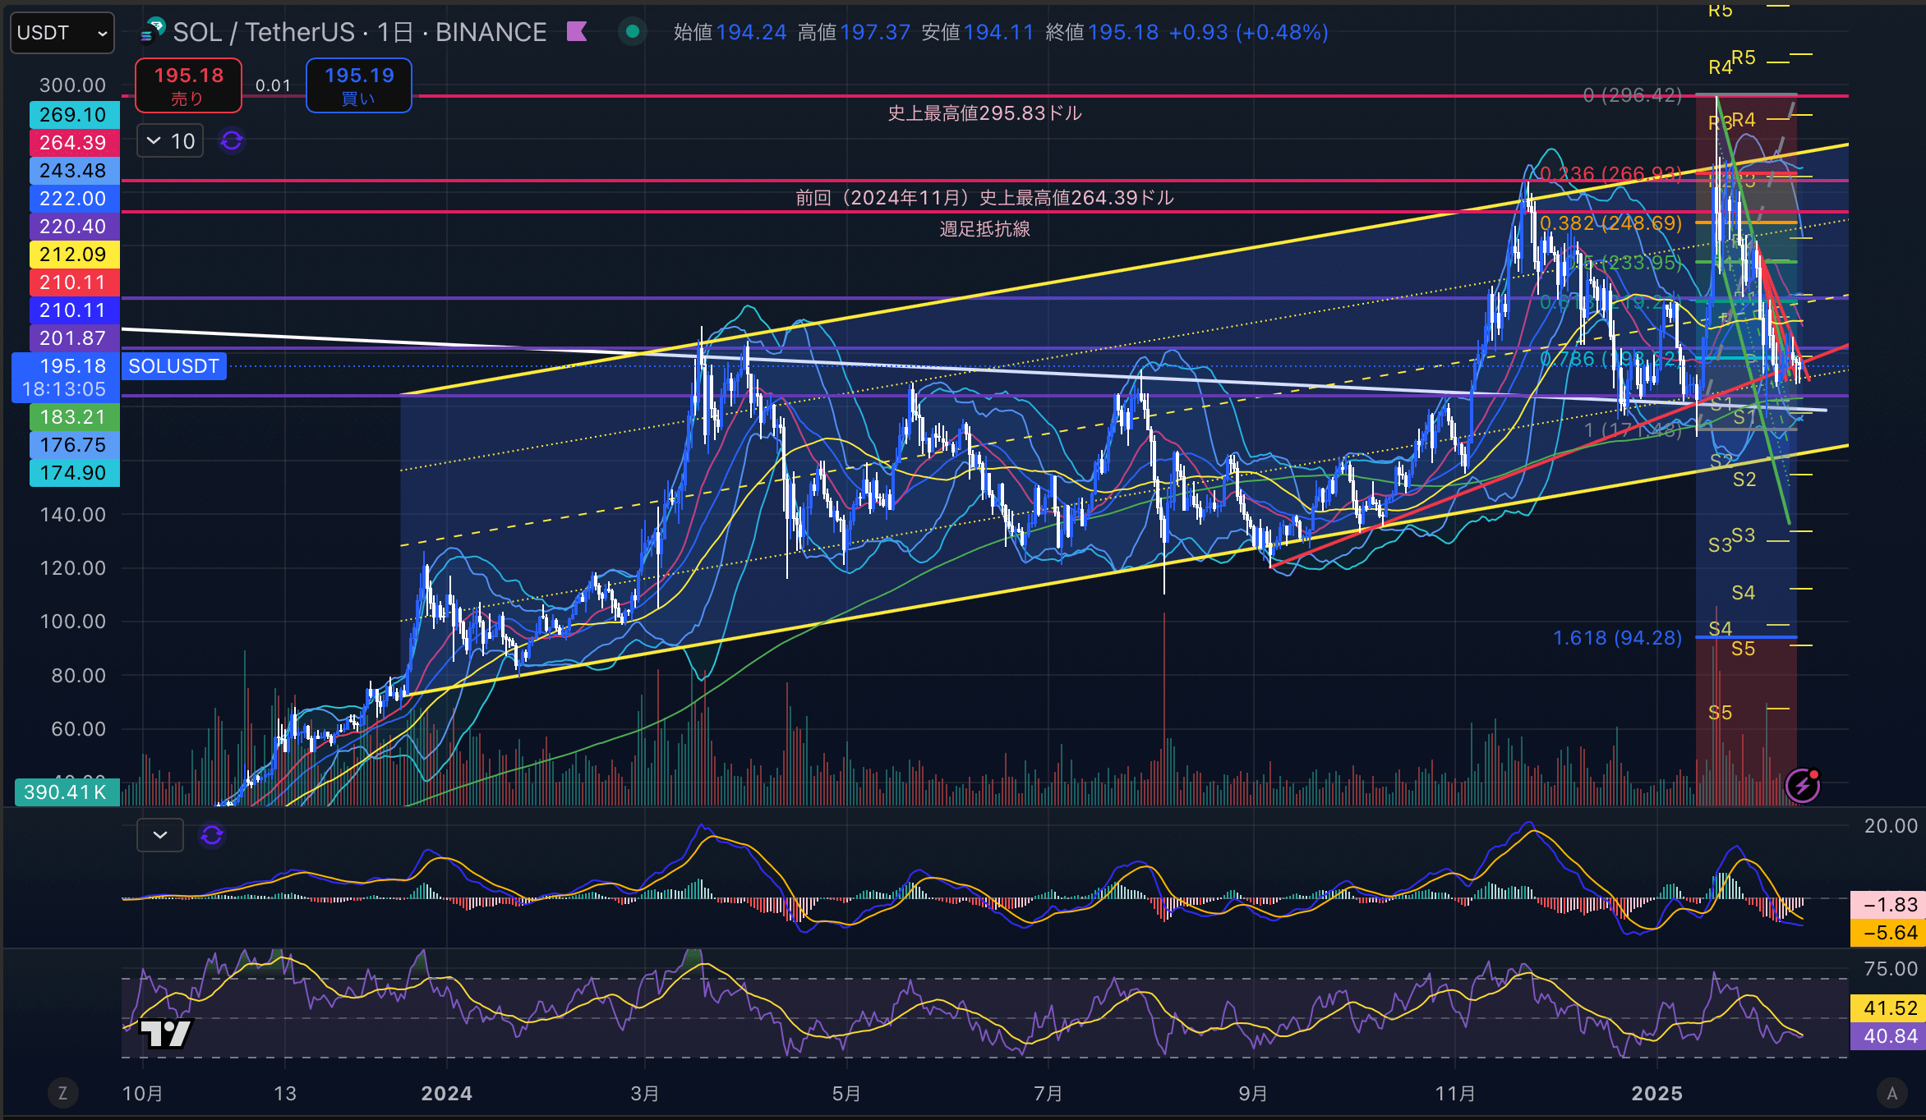1926x1120 pixels.
Task: Click the 終値195.18 close value in header
Action: point(1102,32)
